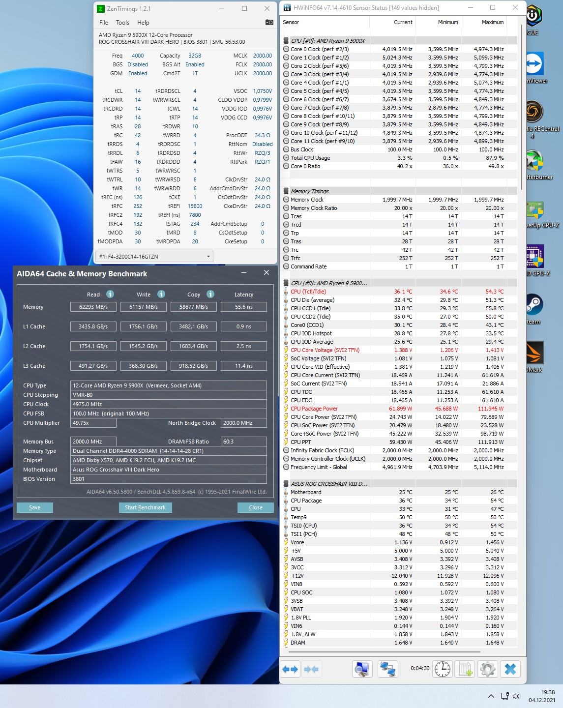
Task: Select the Memory Clock Ratio row
Action: coord(400,208)
